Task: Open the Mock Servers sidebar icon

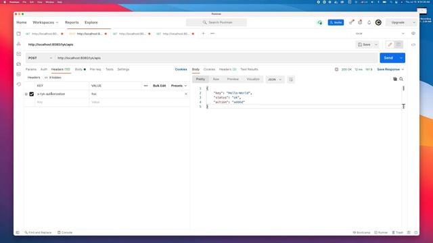Action: (18, 64)
